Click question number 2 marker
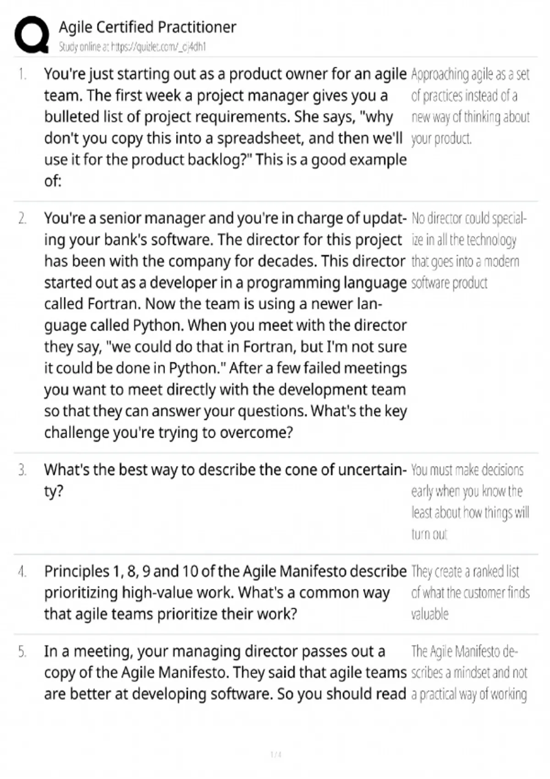 click(22, 218)
